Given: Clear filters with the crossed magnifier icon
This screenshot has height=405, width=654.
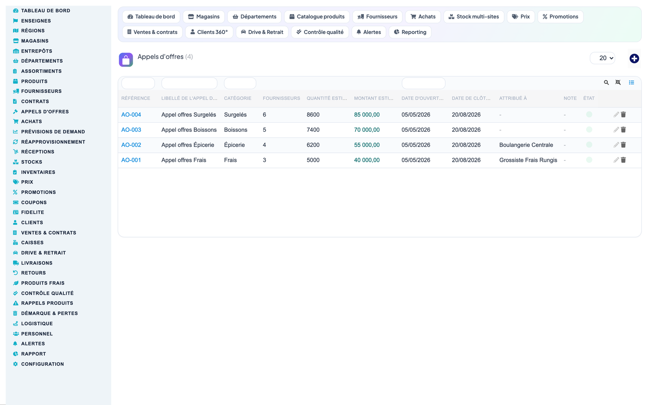Looking at the screenshot, I should point(618,82).
